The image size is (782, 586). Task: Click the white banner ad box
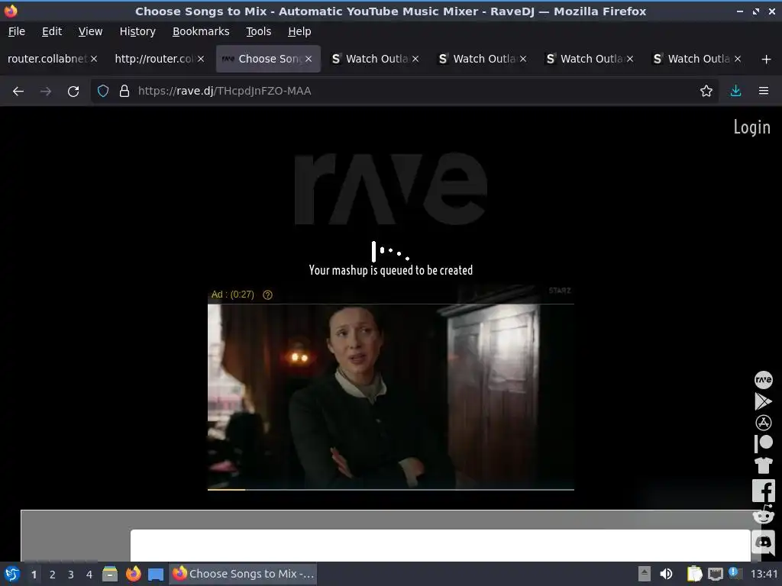441,545
